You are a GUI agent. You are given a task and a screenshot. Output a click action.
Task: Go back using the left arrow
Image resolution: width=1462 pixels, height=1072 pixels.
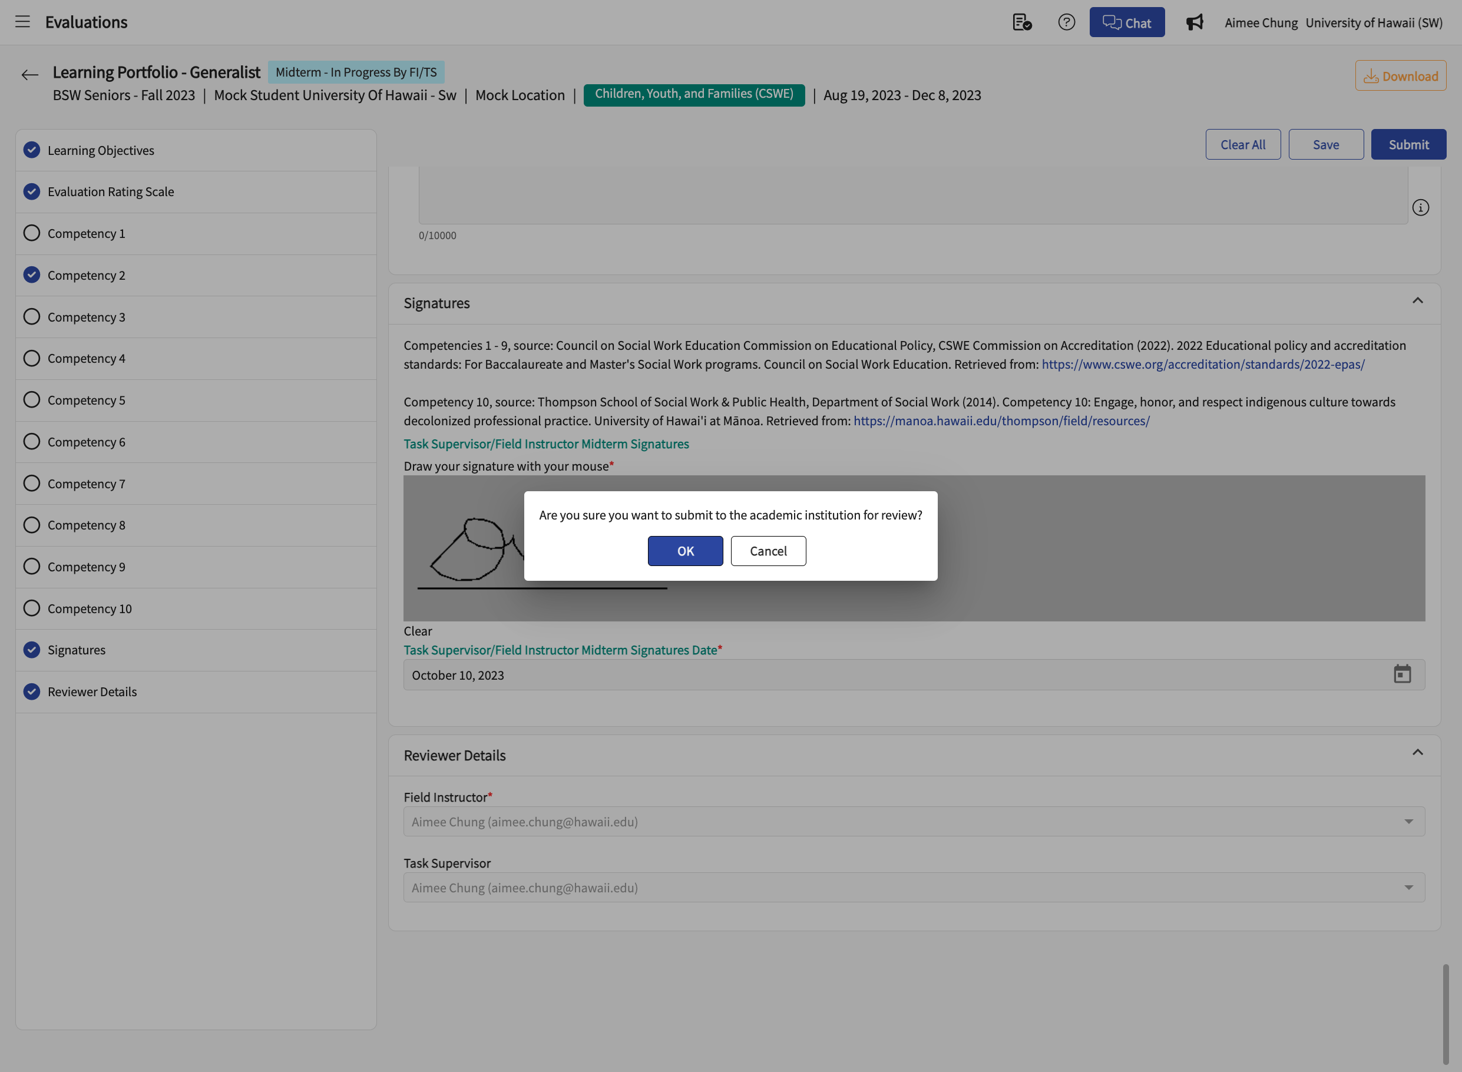pyautogui.click(x=30, y=75)
